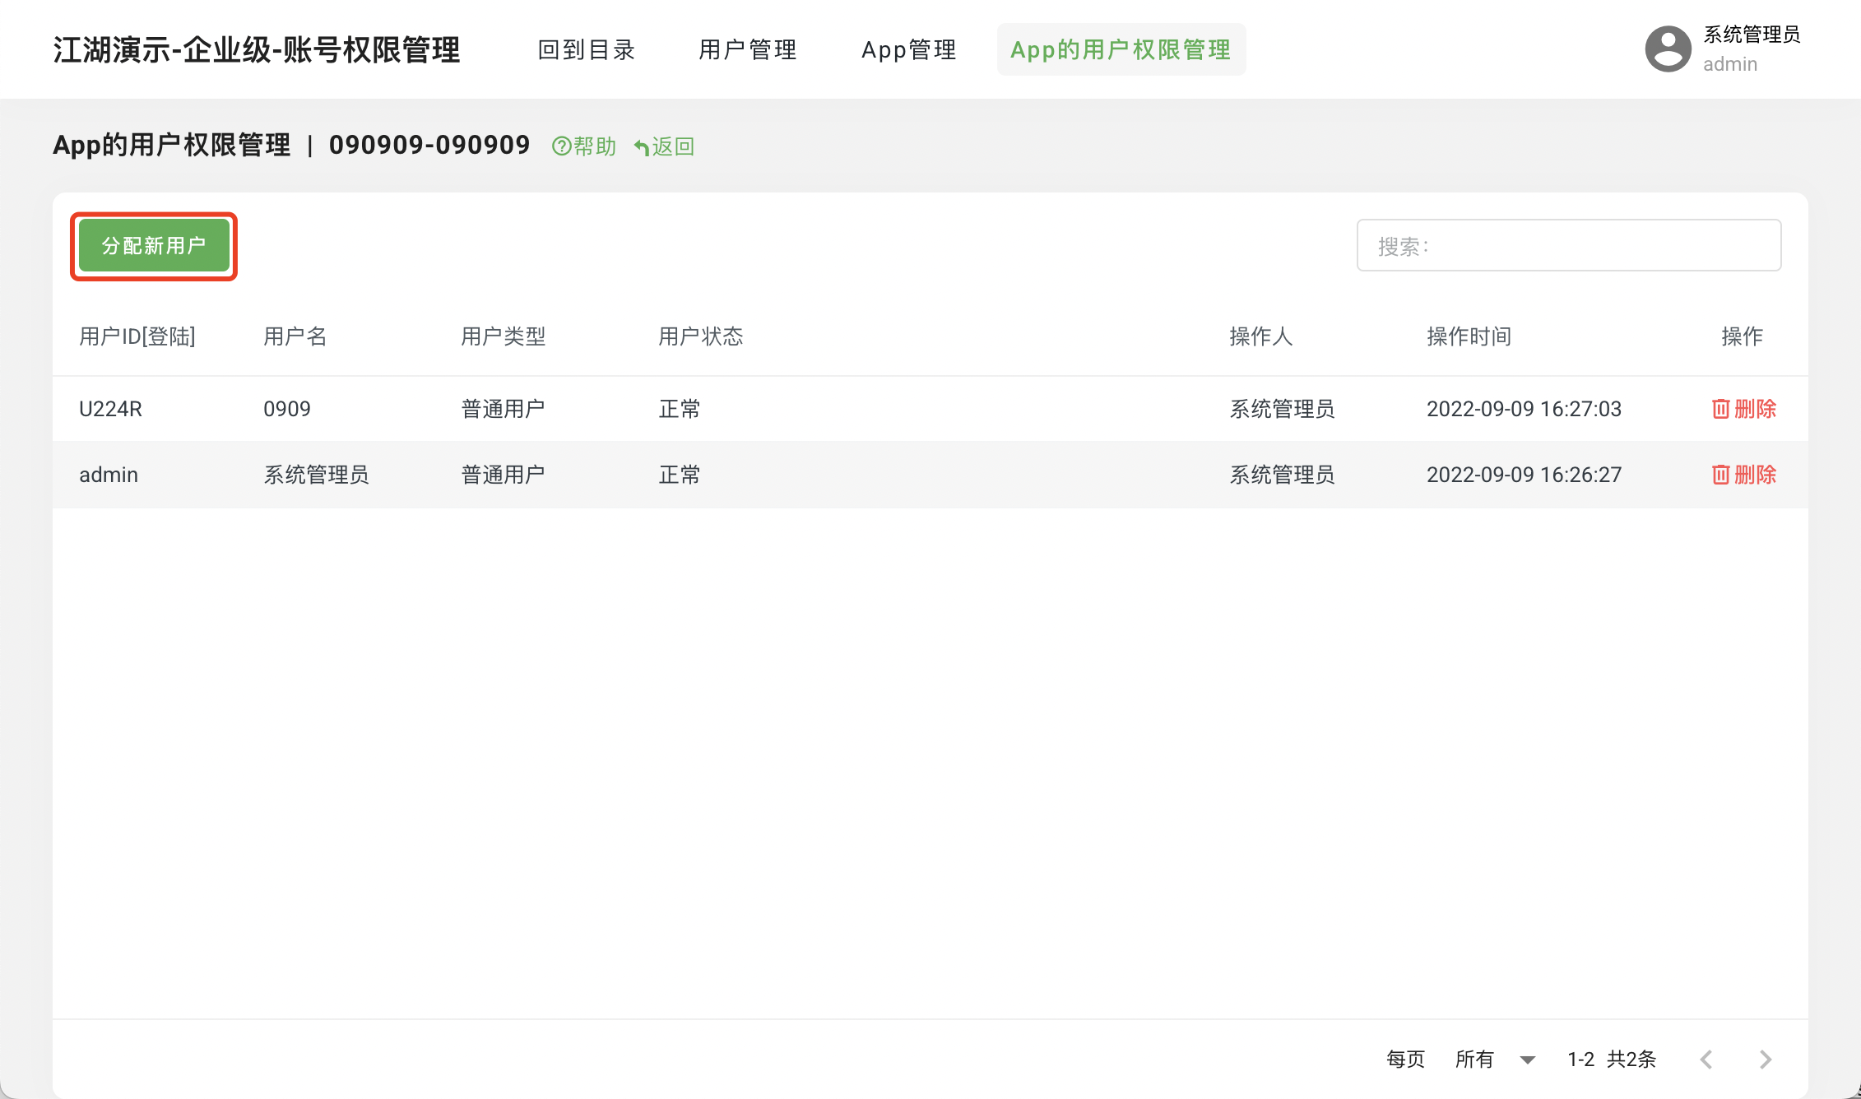
Task: Focus the 搜索 input field
Action: (x=1568, y=245)
